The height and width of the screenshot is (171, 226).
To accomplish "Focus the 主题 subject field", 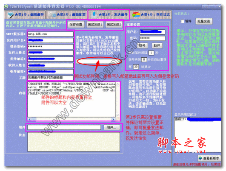I will pos(51,78).
